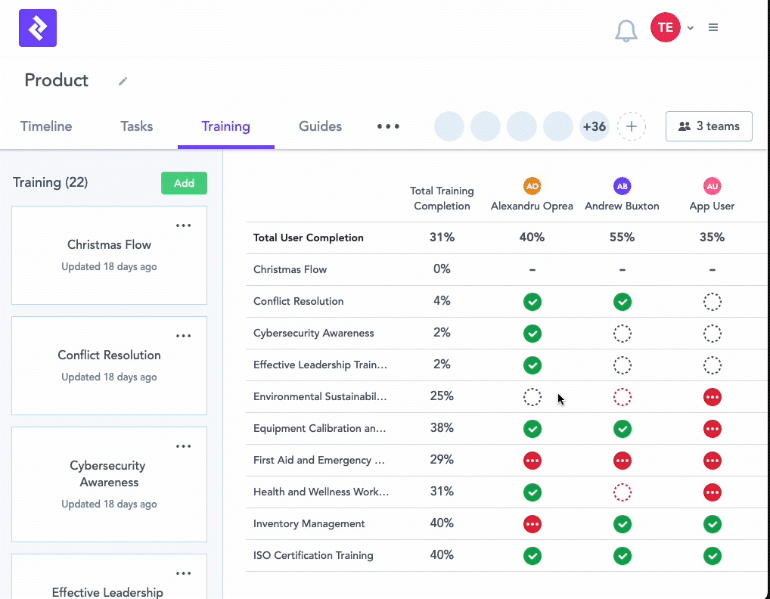
Task: Open the Christmas Flow card options menu
Action: point(183,225)
